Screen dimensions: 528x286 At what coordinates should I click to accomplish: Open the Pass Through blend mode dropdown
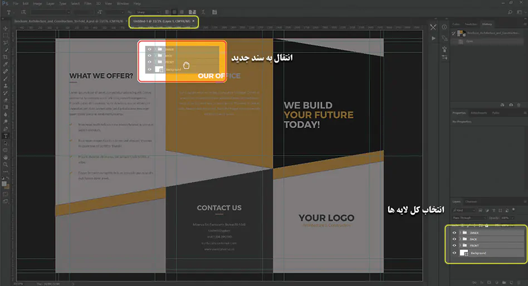tap(469, 218)
